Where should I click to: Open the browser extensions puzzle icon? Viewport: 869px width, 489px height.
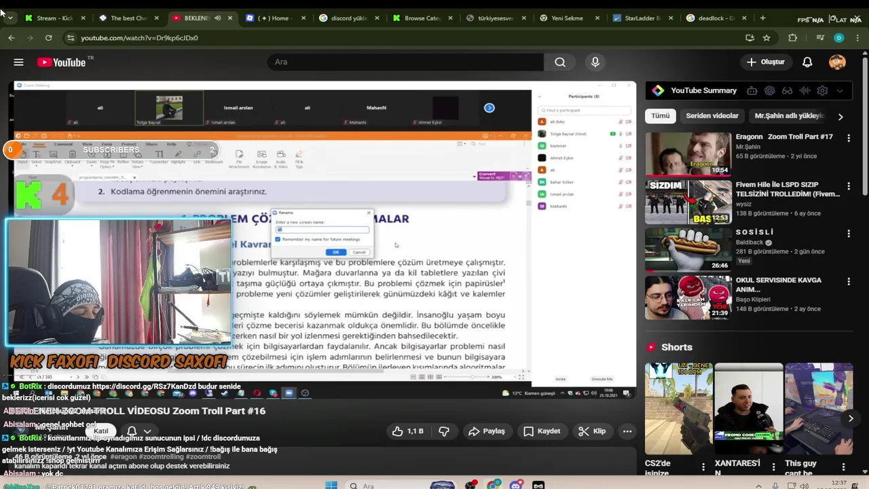(x=792, y=38)
